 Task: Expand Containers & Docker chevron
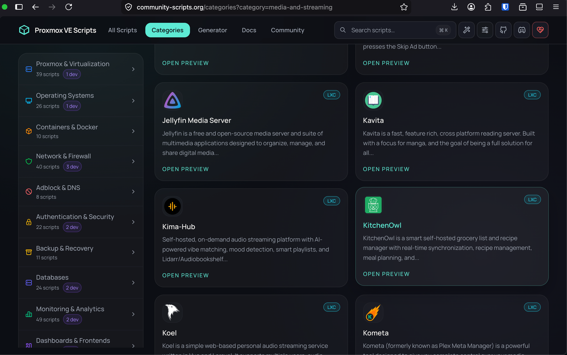[x=133, y=131]
